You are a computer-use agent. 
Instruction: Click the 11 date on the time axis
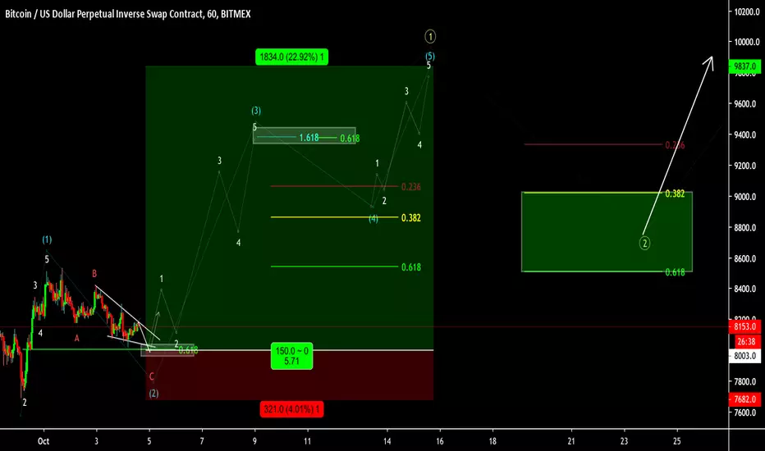pyautogui.click(x=307, y=441)
